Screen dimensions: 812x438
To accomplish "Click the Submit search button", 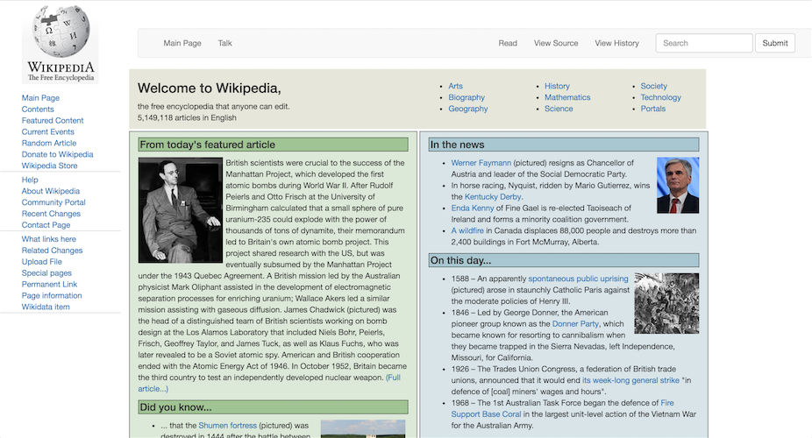I will [774, 43].
